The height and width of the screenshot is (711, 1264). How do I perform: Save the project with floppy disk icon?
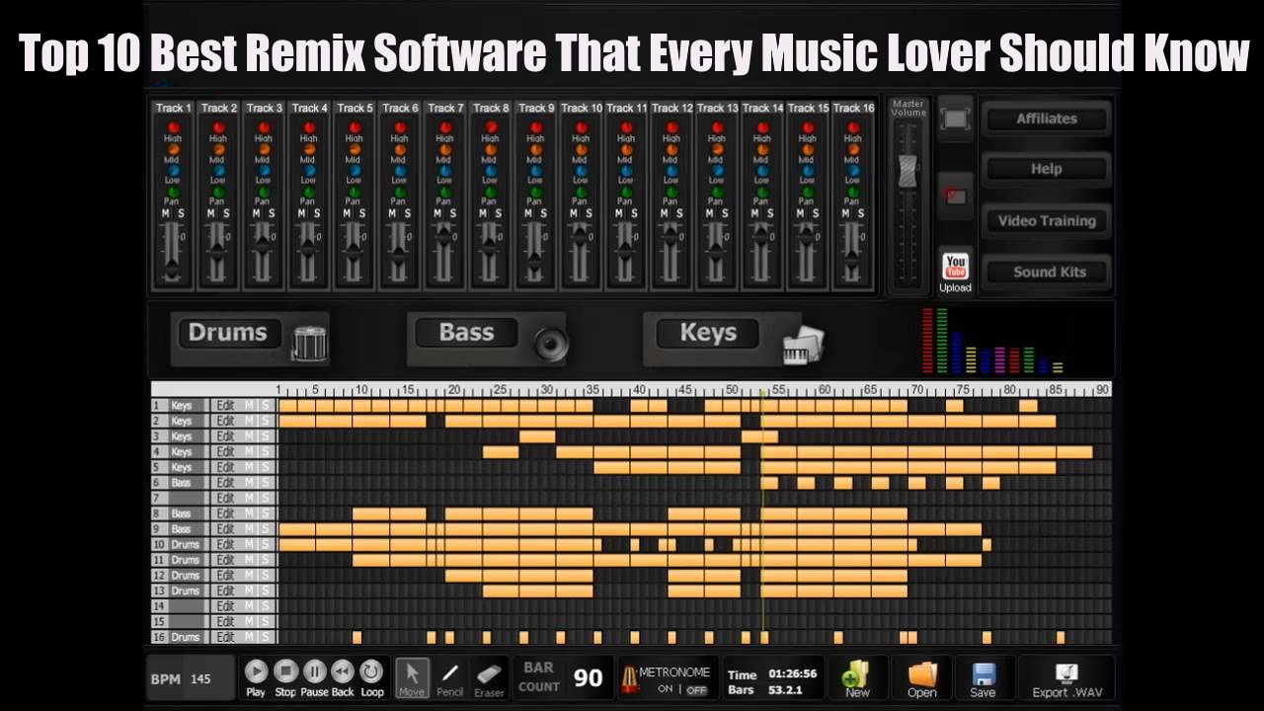pos(983,677)
